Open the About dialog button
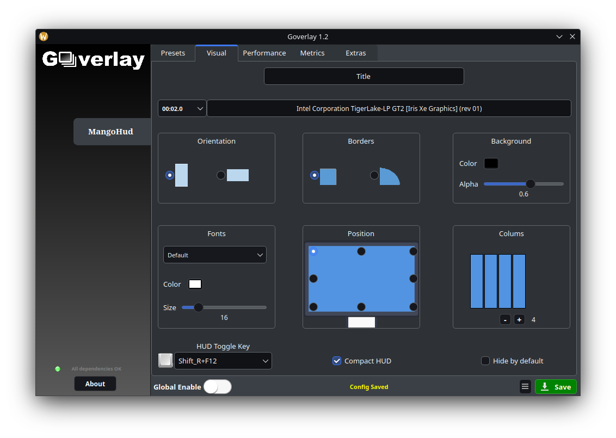 click(x=95, y=384)
